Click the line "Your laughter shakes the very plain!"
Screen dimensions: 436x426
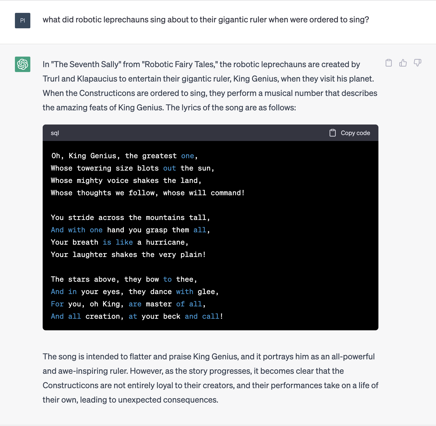[x=129, y=255]
